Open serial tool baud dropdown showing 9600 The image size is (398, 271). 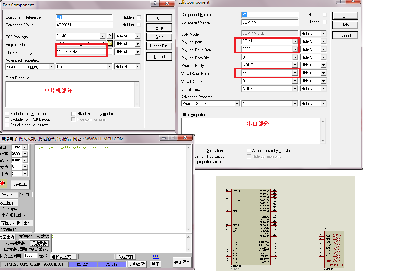pos(25,154)
